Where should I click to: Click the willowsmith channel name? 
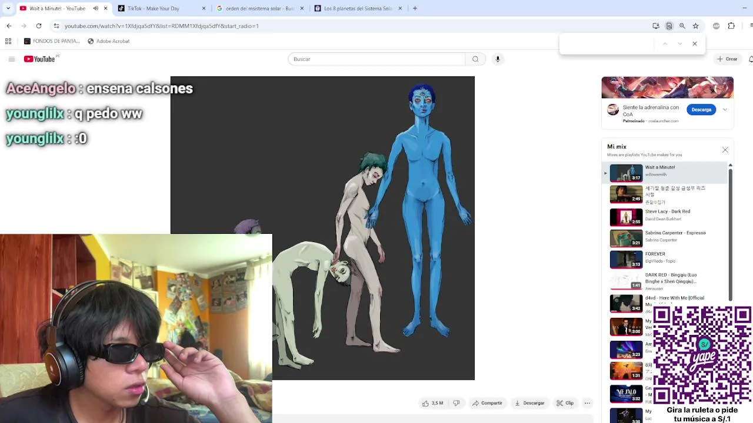coord(656,174)
